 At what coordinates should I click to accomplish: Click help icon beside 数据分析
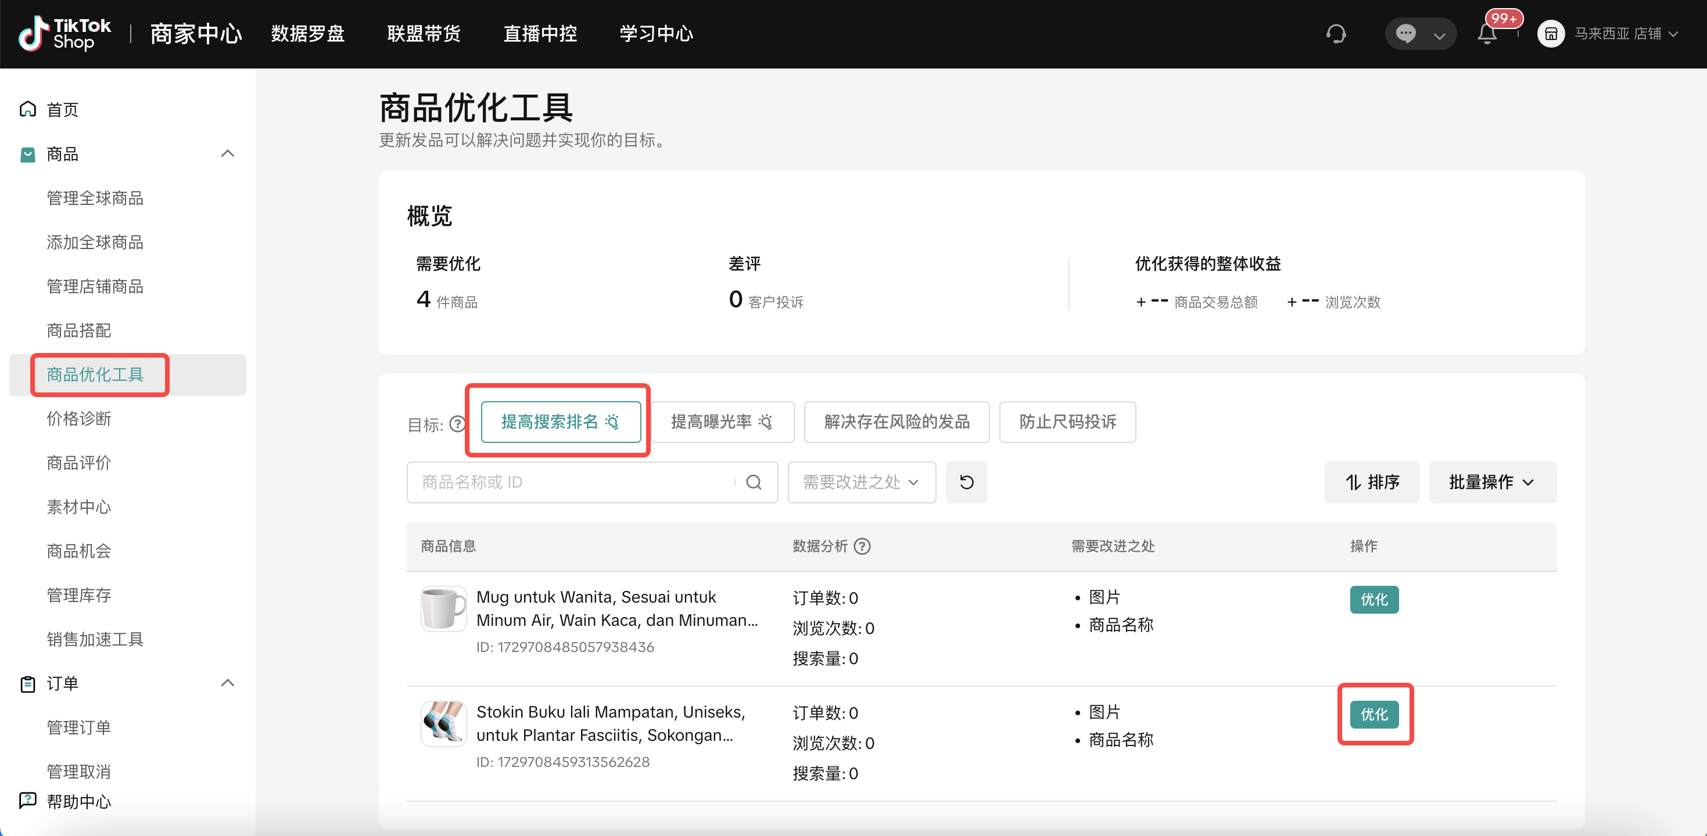(862, 546)
